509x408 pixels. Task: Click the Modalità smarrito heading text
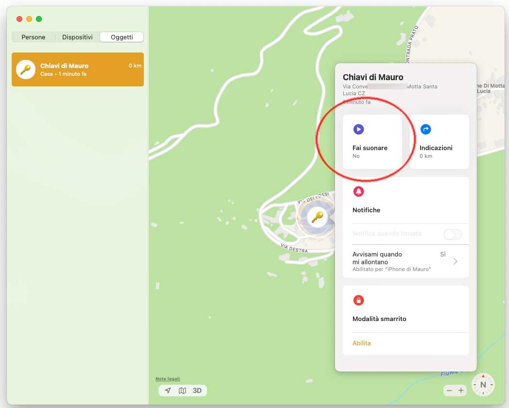tap(379, 319)
